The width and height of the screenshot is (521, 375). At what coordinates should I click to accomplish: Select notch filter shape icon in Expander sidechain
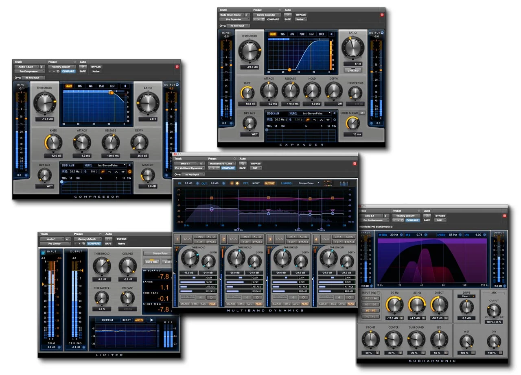328,120
